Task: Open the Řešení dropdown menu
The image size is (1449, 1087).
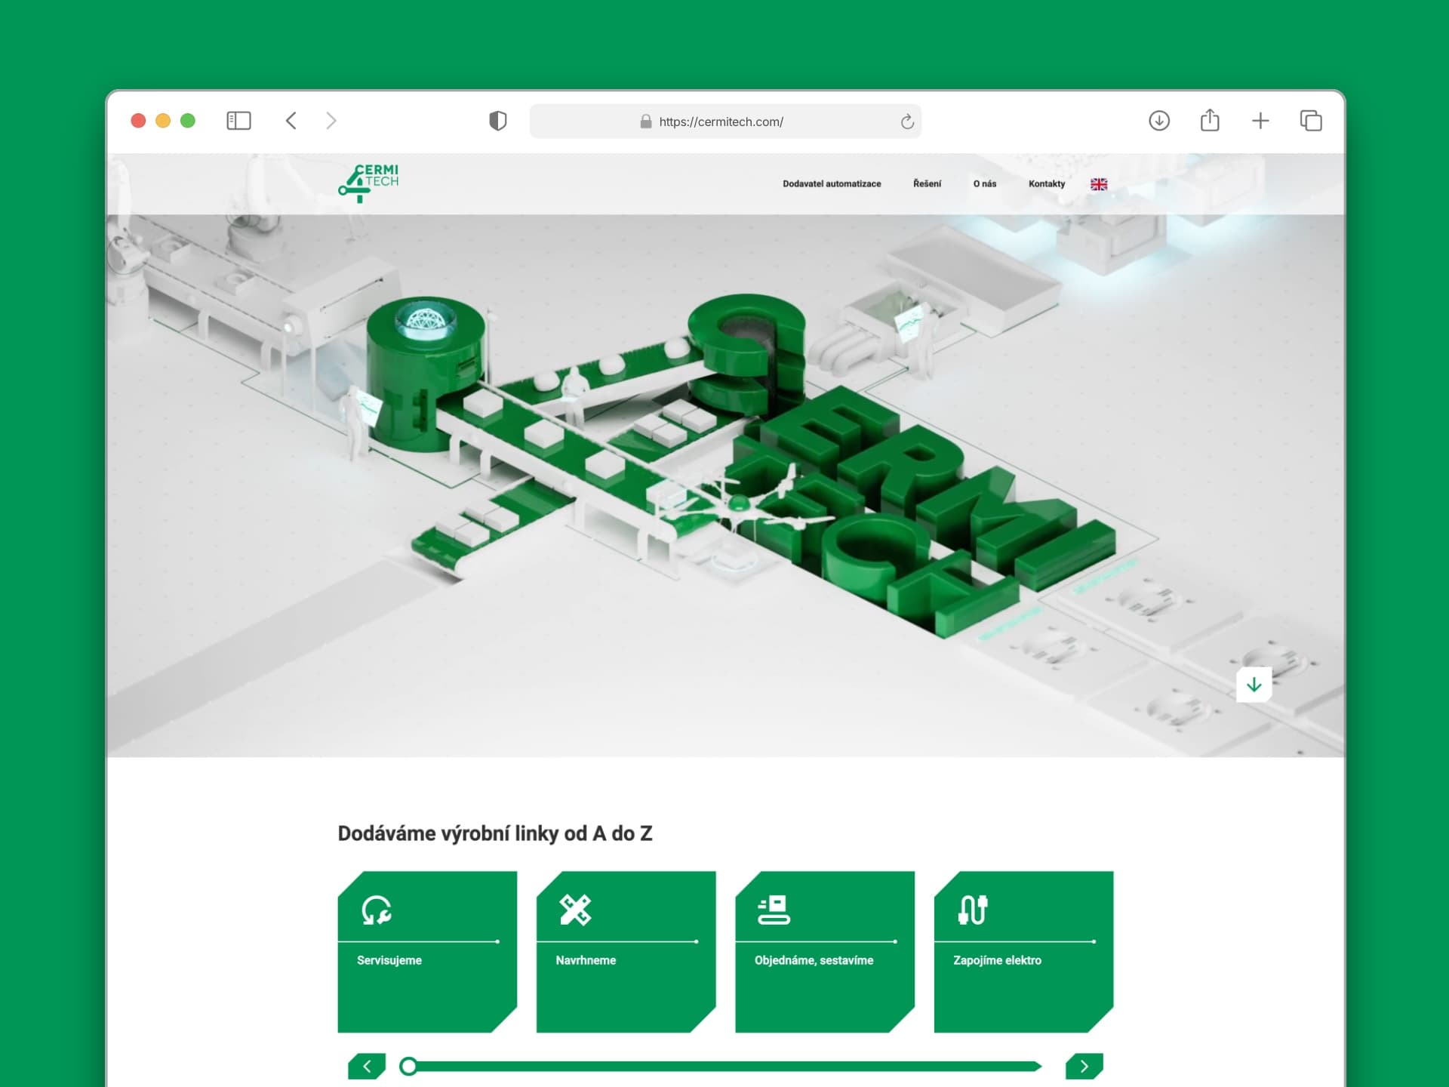Action: point(928,183)
